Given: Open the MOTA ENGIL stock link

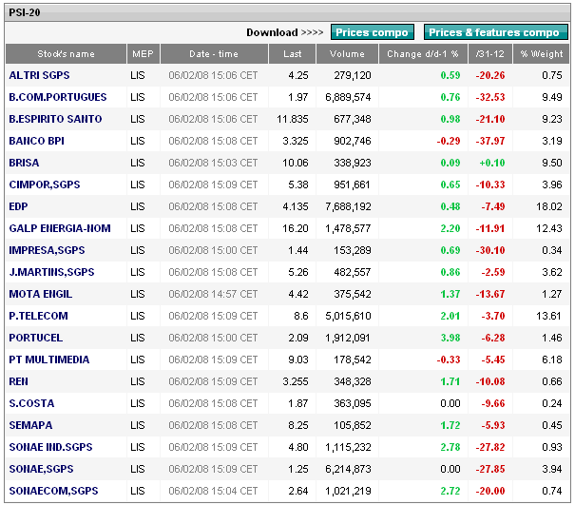Looking at the screenshot, I should click(41, 294).
